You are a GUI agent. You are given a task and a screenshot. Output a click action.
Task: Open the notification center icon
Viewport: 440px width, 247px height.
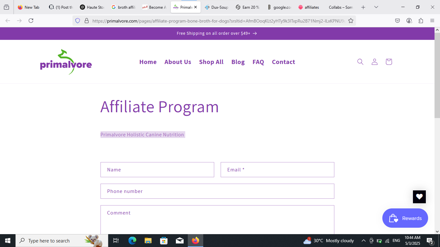coord(430,241)
